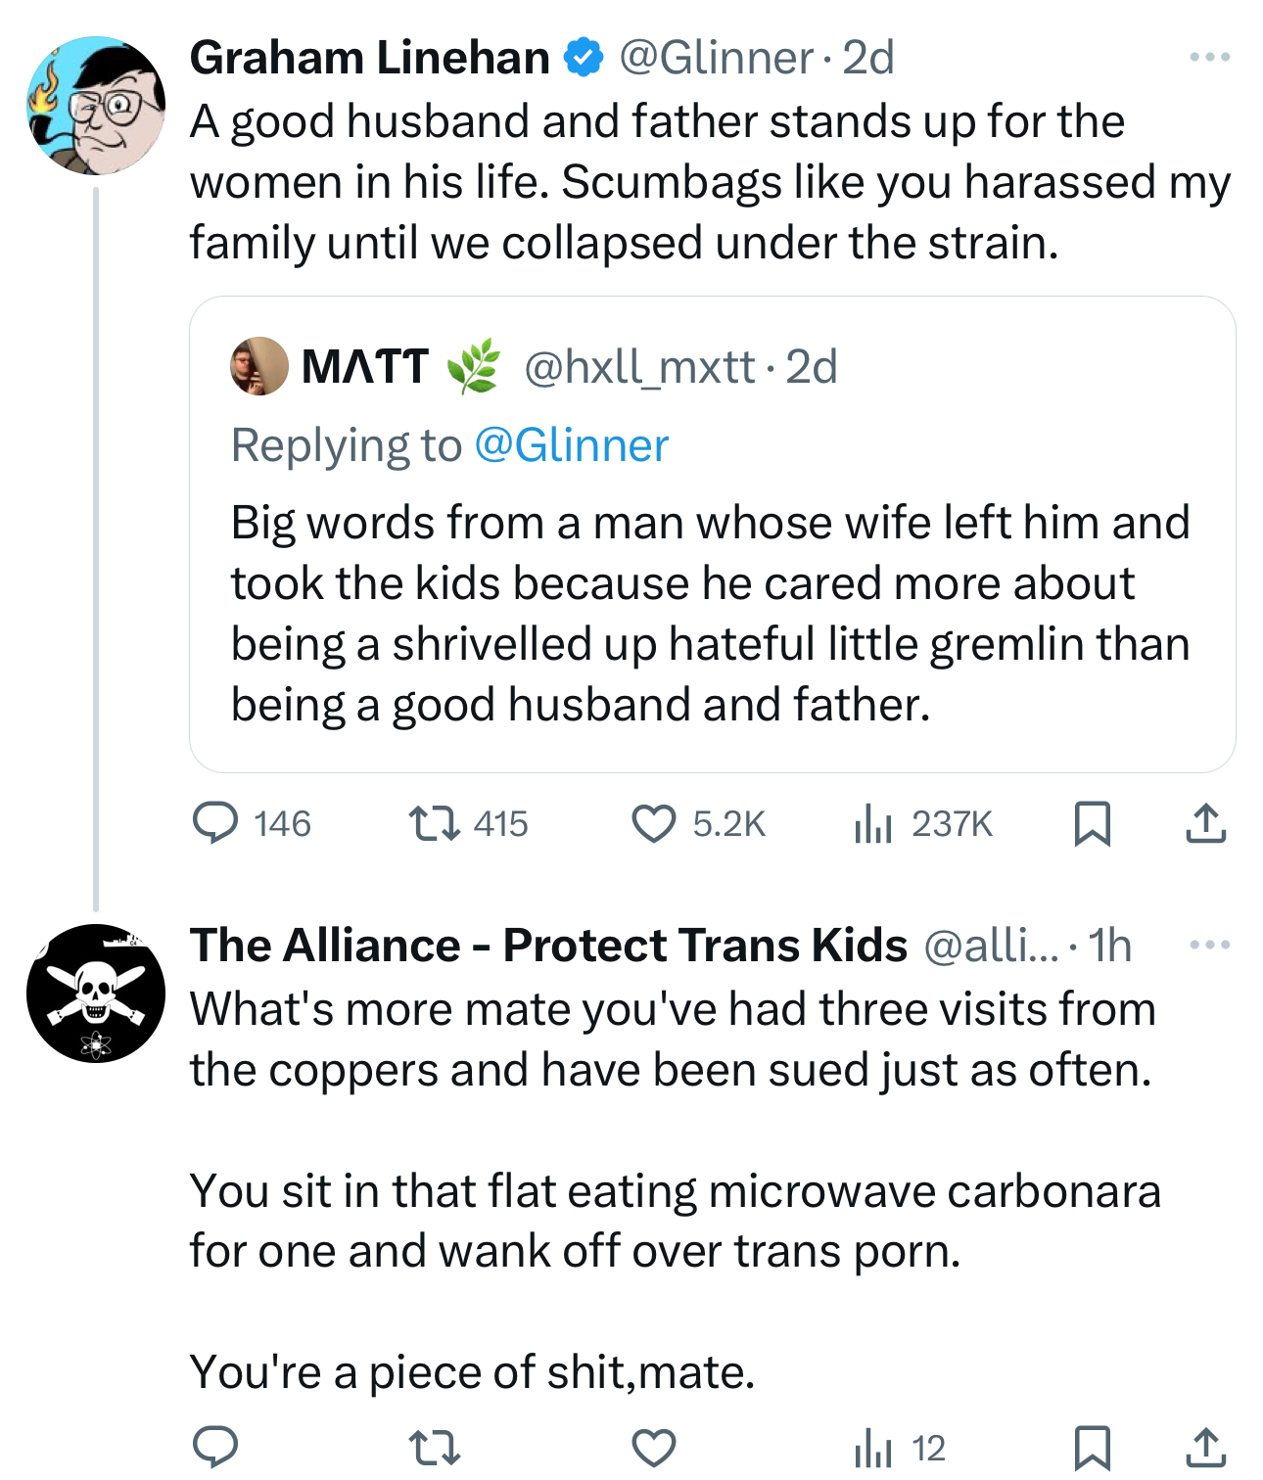Bookmark The Alliance's tweet

click(1092, 1447)
